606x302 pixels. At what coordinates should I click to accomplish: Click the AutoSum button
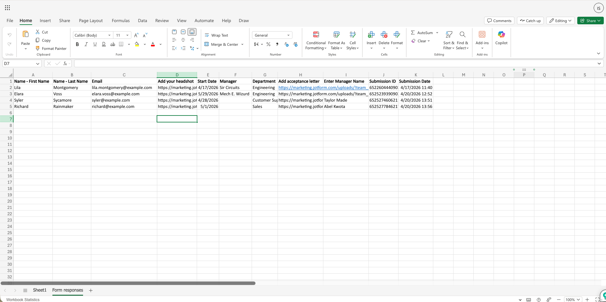(422, 33)
